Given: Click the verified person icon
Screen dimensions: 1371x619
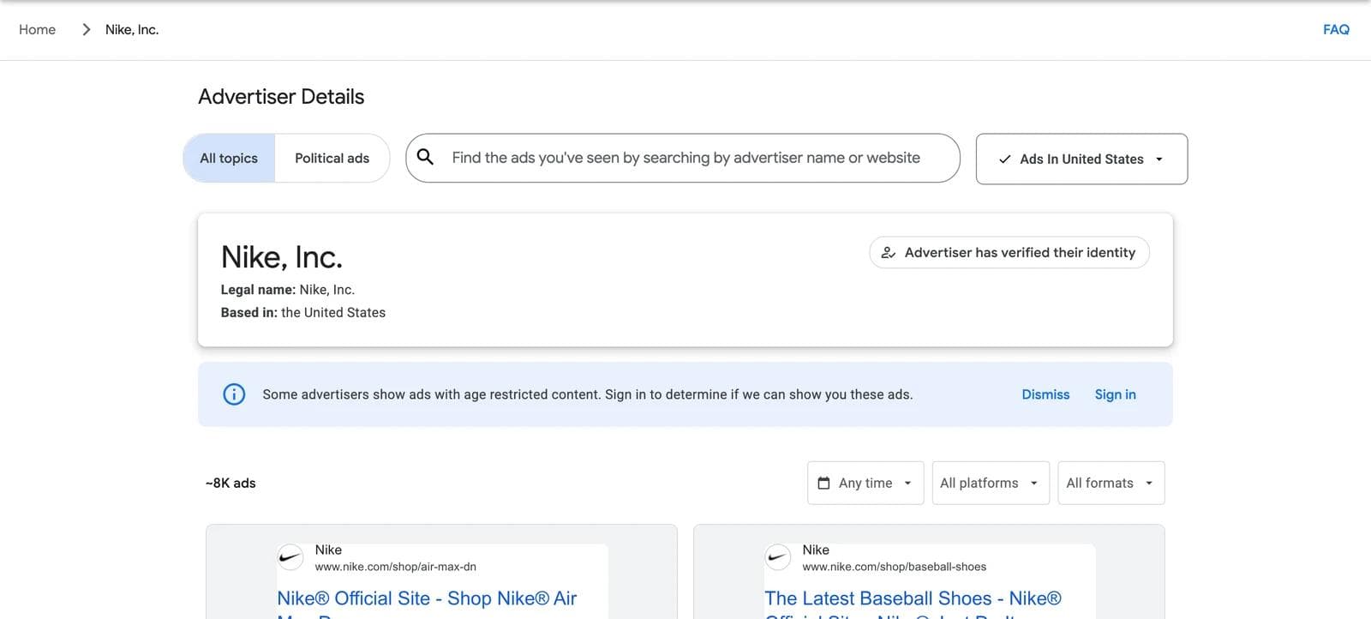Looking at the screenshot, I should click(889, 252).
